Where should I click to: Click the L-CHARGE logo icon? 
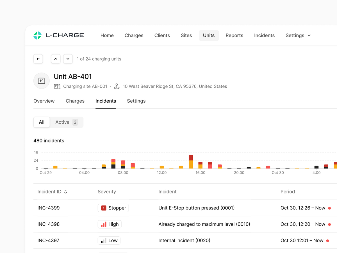(x=37, y=35)
